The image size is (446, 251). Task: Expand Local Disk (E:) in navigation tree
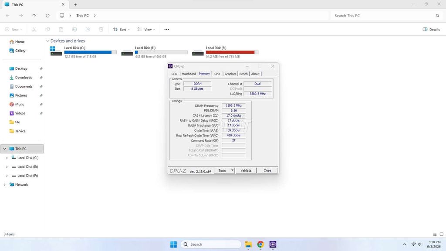(x=7, y=167)
